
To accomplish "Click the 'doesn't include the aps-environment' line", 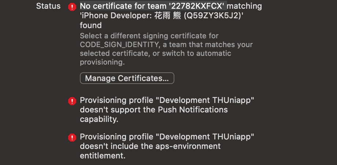I will click(150, 146).
